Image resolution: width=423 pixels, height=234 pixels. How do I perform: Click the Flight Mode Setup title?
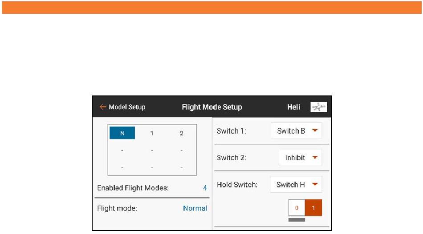212,107
